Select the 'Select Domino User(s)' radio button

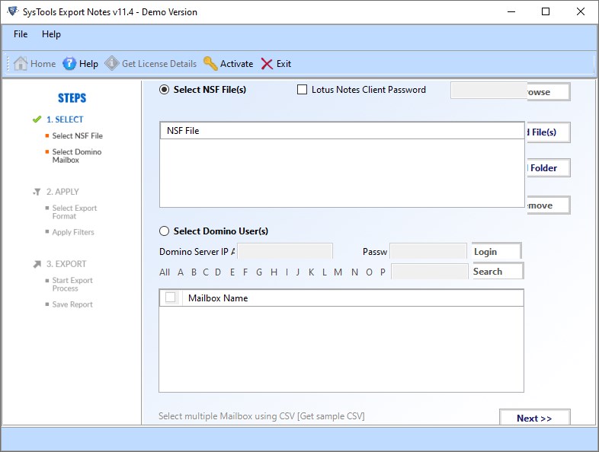[x=165, y=231]
